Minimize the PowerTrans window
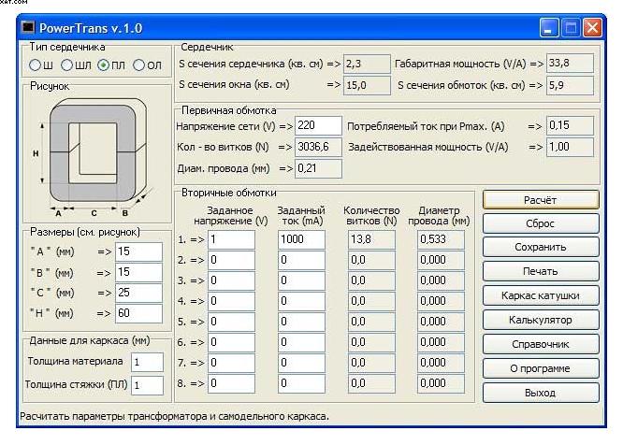This screenshot has height=445, width=623. tap(549, 28)
